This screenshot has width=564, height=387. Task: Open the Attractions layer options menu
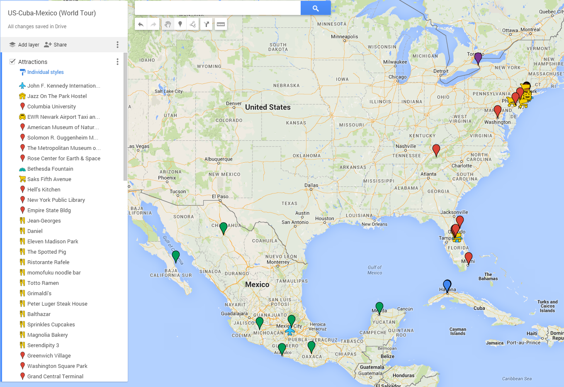click(117, 62)
